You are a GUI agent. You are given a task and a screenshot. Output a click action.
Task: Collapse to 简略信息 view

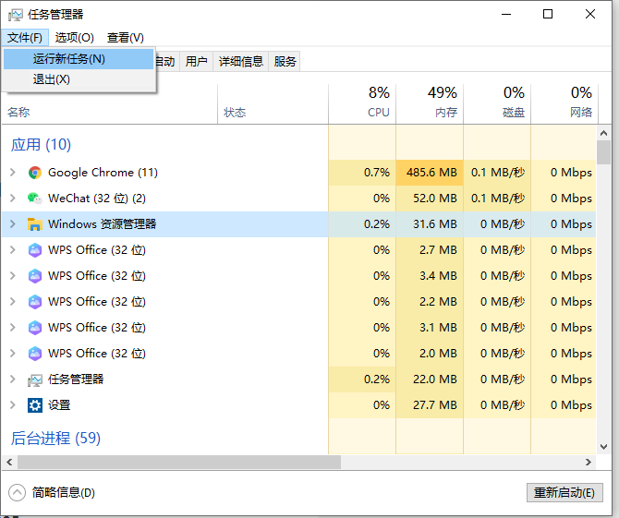[x=54, y=493]
